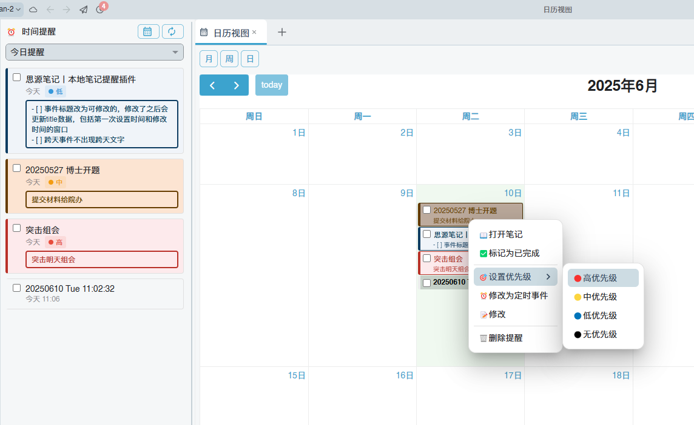Choose 删除提醒 from context menu
694x425 pixels.
tap(515, 338)
